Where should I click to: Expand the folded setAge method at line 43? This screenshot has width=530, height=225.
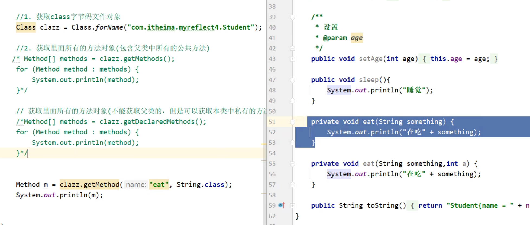[293, 59]
